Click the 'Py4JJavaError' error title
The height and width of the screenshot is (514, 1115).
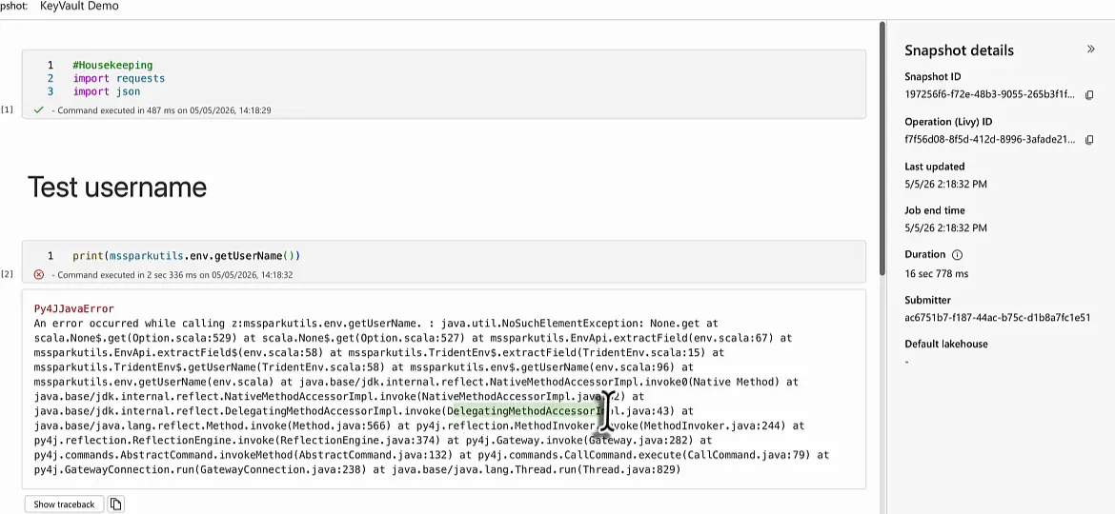coord(74,308)
